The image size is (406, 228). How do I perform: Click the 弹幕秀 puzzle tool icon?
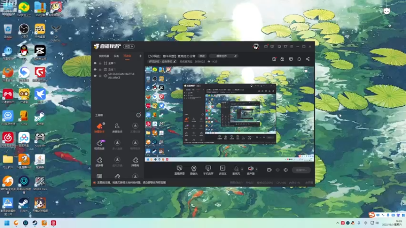tap(135, 162)
